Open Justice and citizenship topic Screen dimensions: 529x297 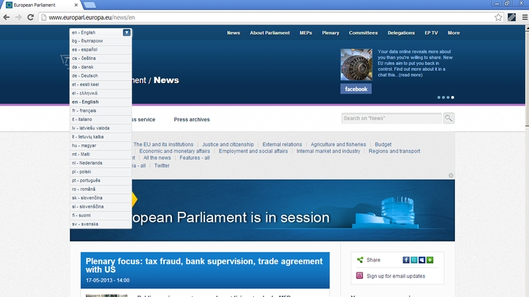(227, 145)
